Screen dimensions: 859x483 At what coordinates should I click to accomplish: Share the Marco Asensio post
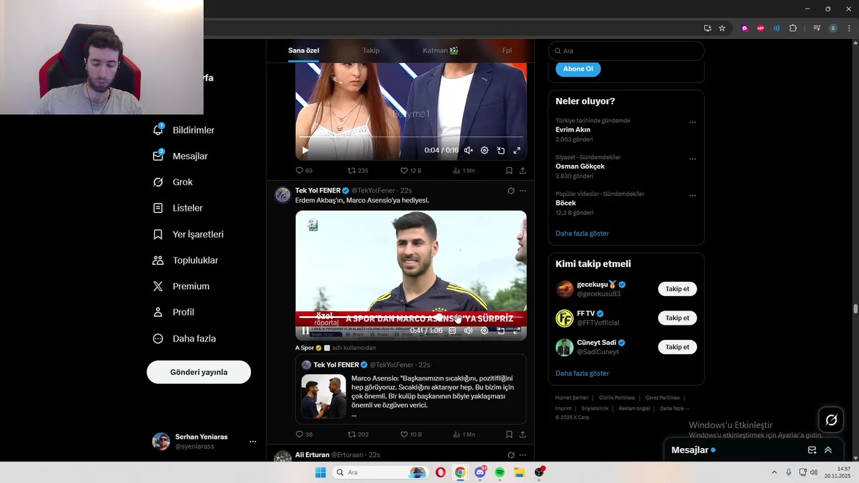tap(523, 434)
